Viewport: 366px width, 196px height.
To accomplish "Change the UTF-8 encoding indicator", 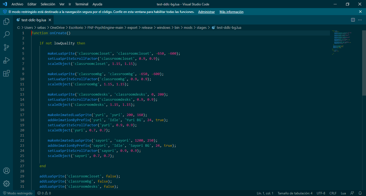I will (321, 193).
